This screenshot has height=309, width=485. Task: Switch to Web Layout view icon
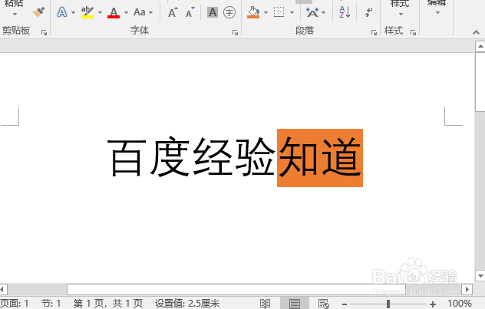coord(324,304)
